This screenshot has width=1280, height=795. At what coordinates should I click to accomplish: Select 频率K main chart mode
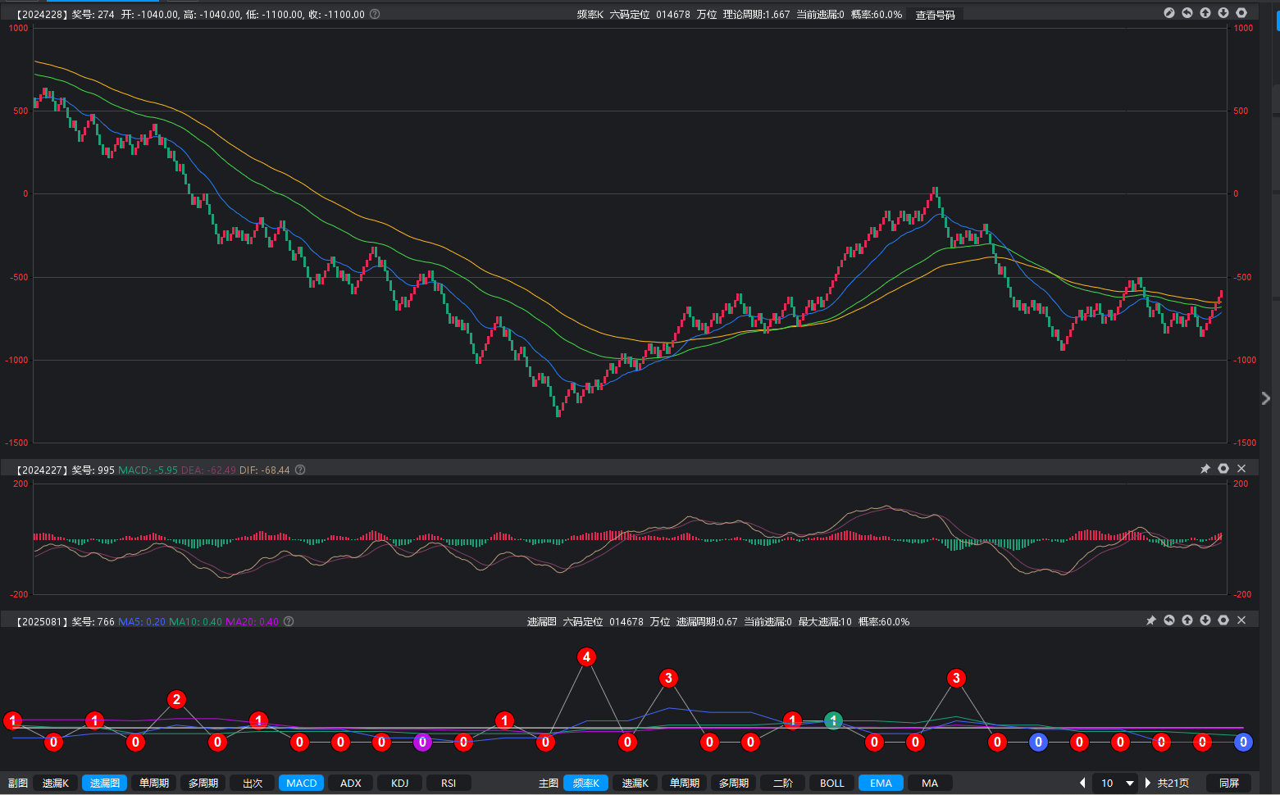point(586,783)
